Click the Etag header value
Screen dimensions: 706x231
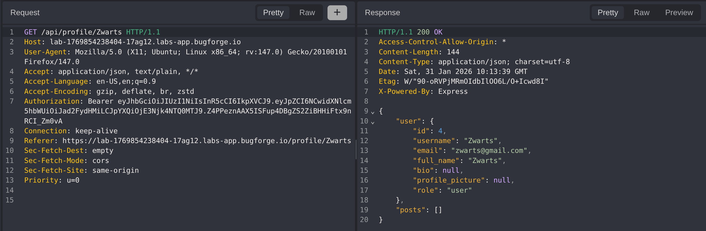point(476,81)
